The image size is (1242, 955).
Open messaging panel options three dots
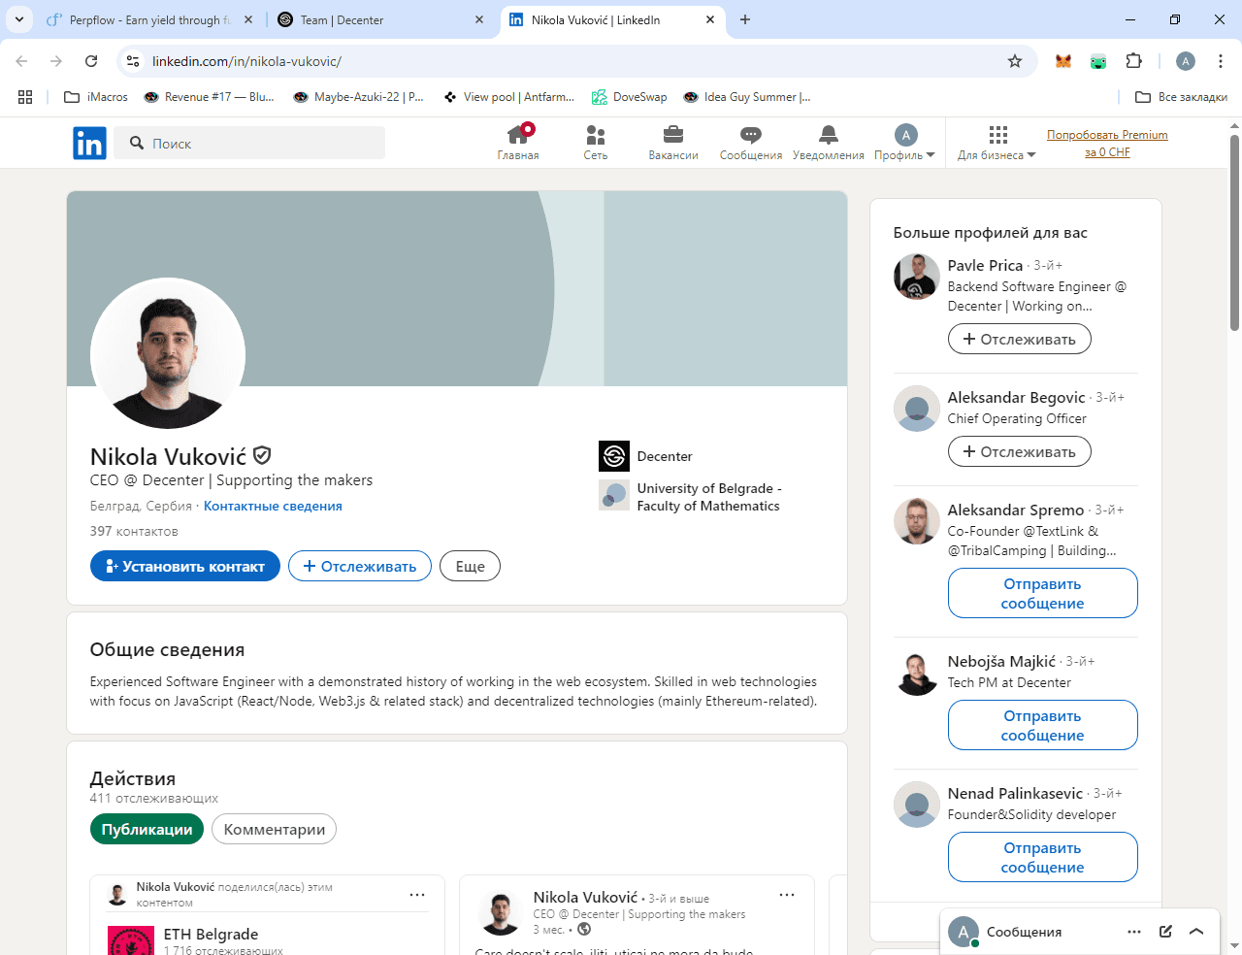[1134, 932]
